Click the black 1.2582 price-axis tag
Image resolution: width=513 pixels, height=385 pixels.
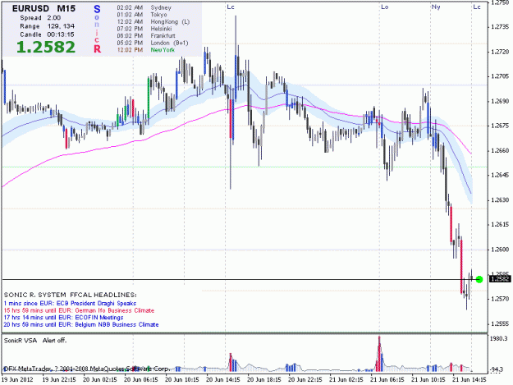pyautogui.click(x=500, y=279)
